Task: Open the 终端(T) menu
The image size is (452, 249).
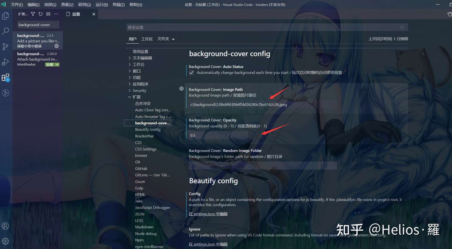Action: (x=119, y=5)
